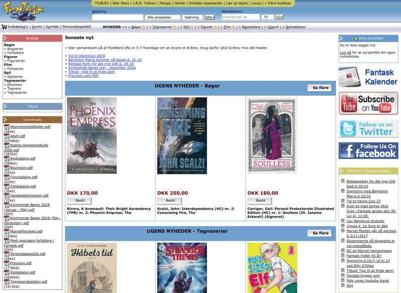
Task: Browse Bogserier in the sidebar
Action: 15,49
